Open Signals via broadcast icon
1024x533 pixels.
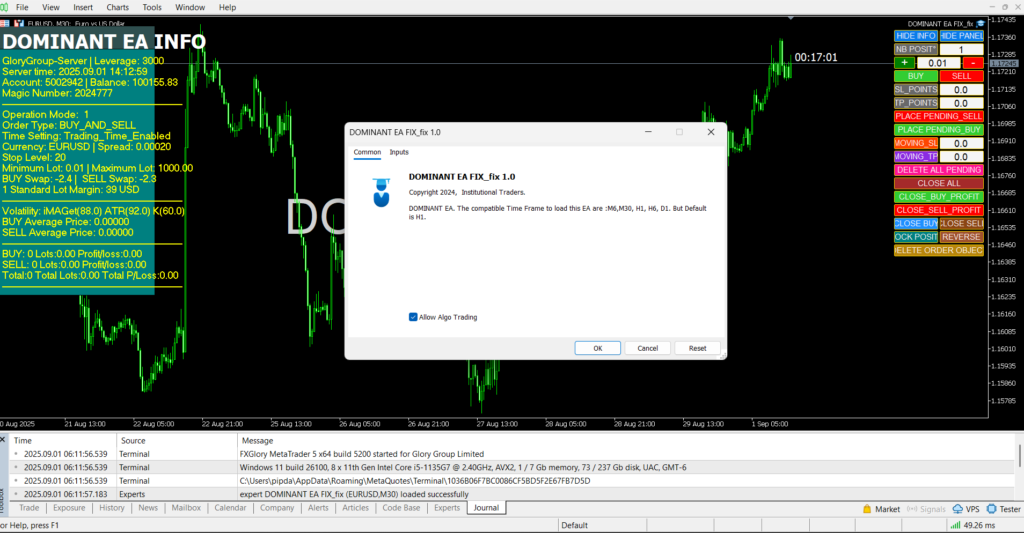(912, 509)
